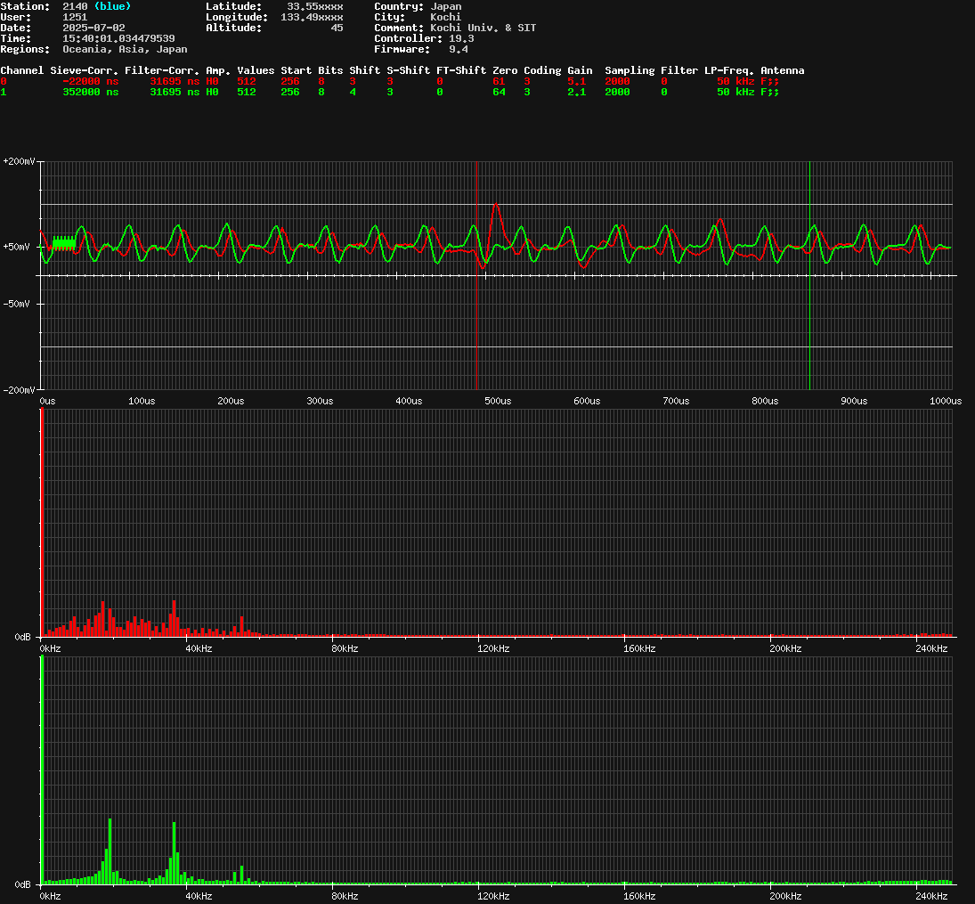Click 80kHz label under green spectrum
Image resolution: width=975 pixels, height=904 pixels.
tap(345, 896)
